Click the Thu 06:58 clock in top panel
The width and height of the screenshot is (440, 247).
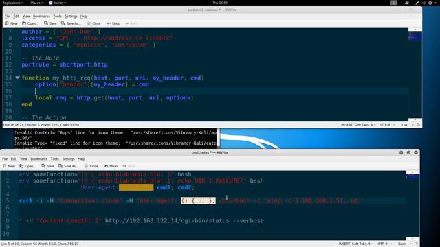pos(220,3)
